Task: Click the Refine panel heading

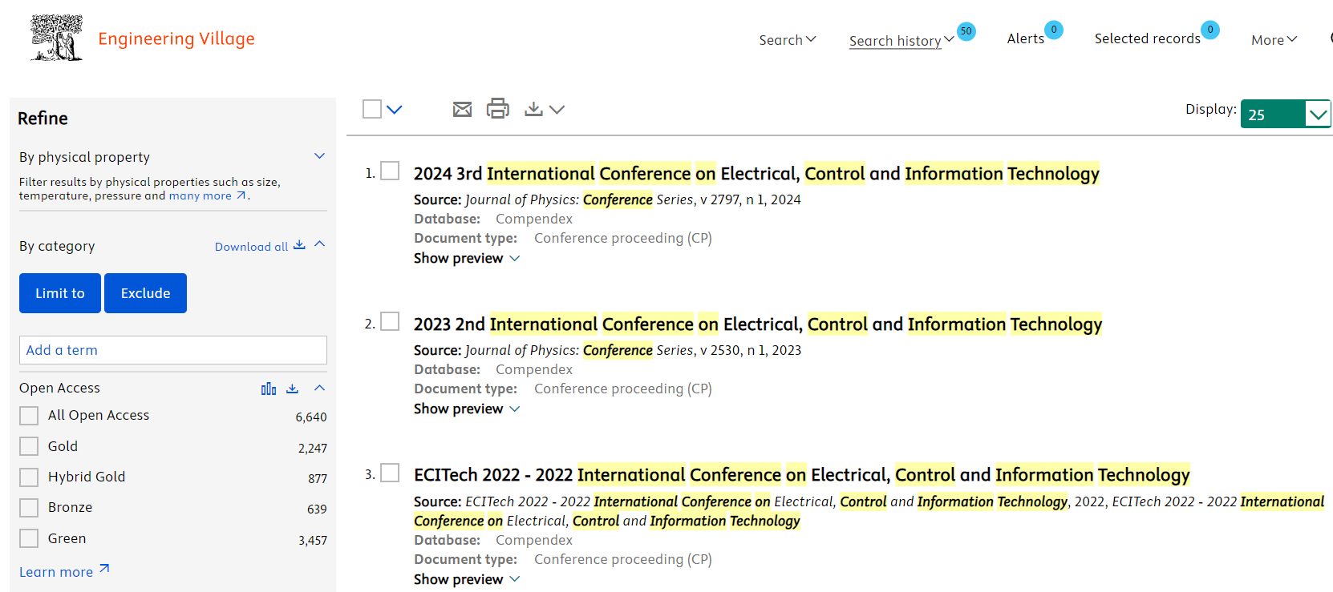Action: 43,119
